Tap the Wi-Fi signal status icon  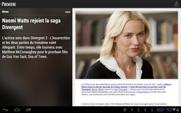pyautogui.click(x=174, y=109)
